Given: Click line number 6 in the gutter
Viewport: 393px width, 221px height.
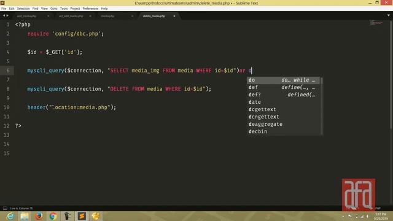Looking at the screenshot, I should [x=8, y=71].
